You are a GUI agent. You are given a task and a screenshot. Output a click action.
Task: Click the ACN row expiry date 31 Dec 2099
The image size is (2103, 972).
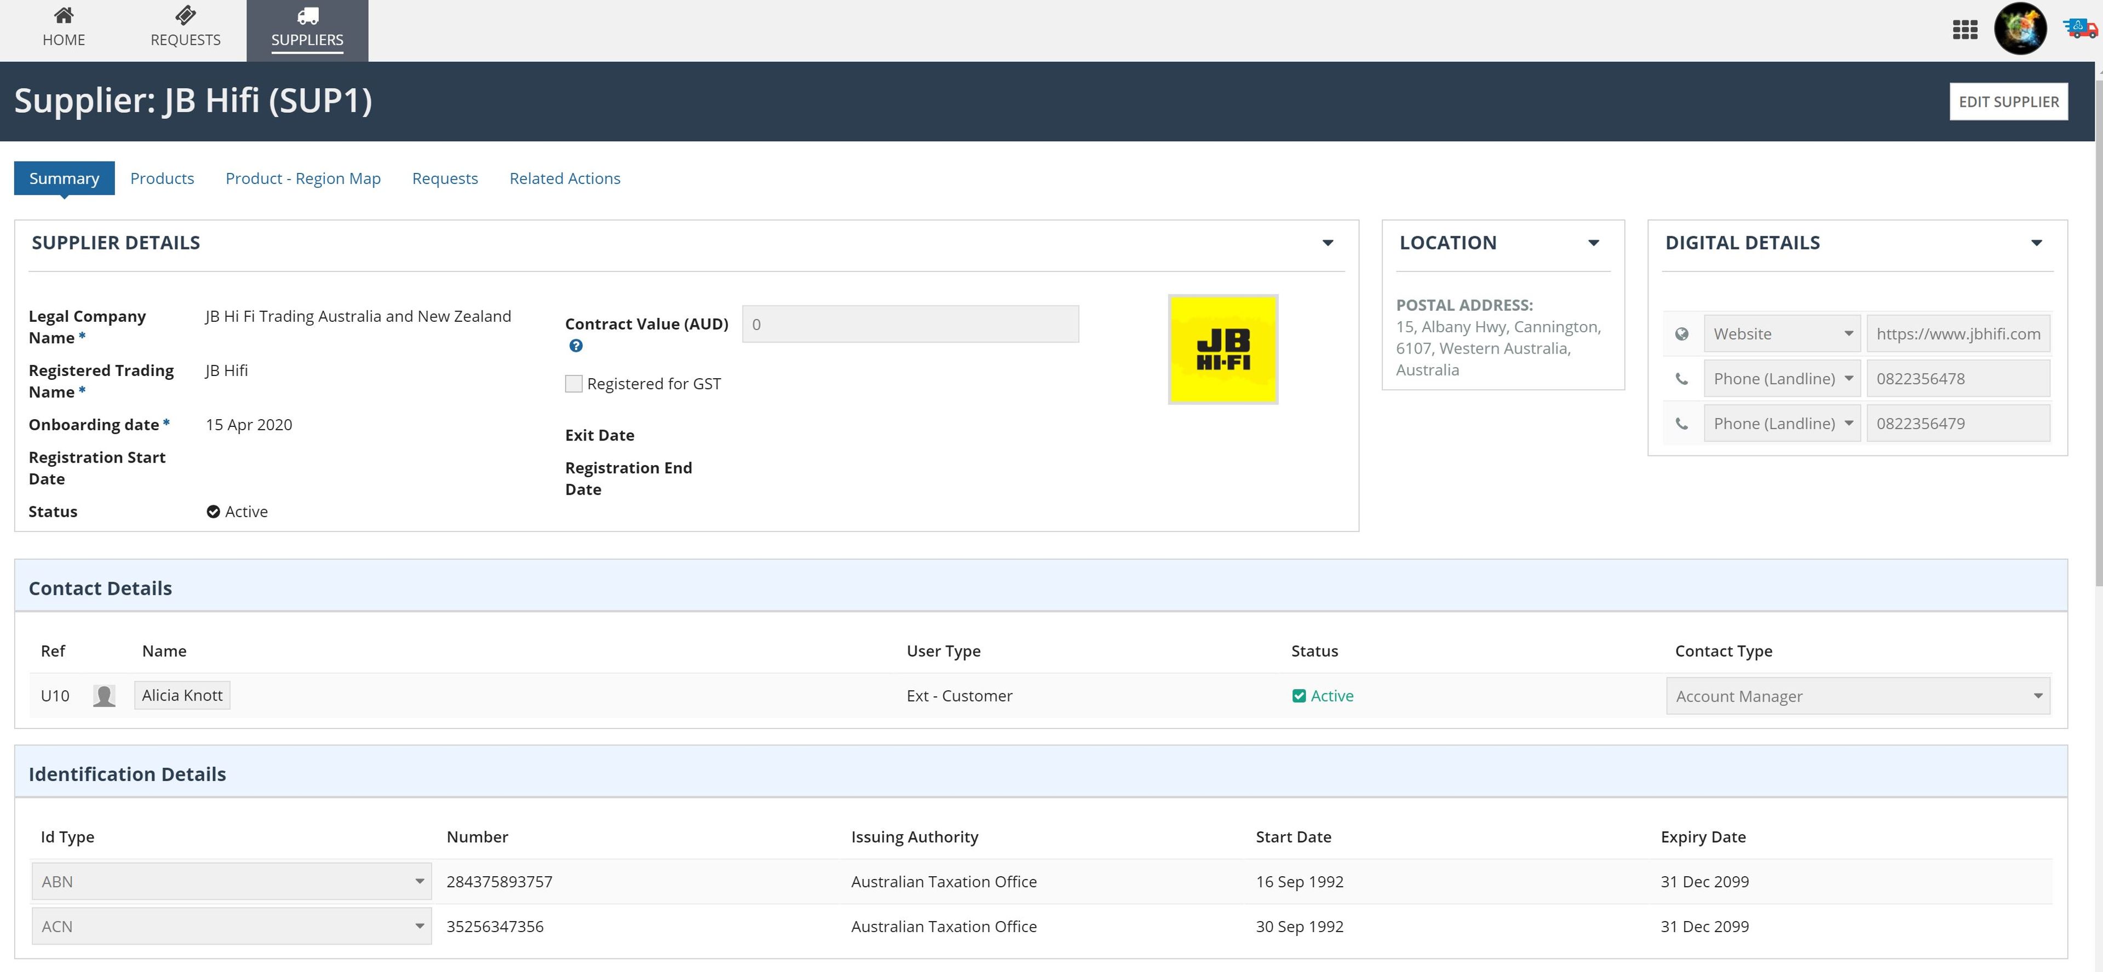click(1705, 926)
